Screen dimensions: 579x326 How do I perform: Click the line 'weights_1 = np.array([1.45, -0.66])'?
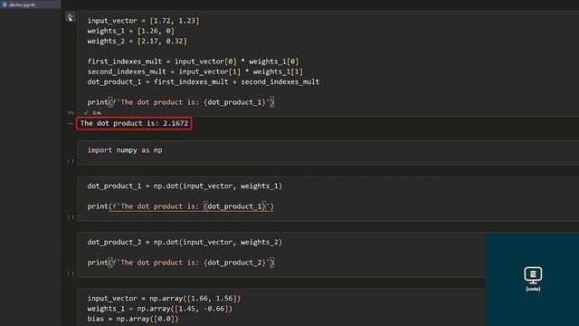point(160,309)
